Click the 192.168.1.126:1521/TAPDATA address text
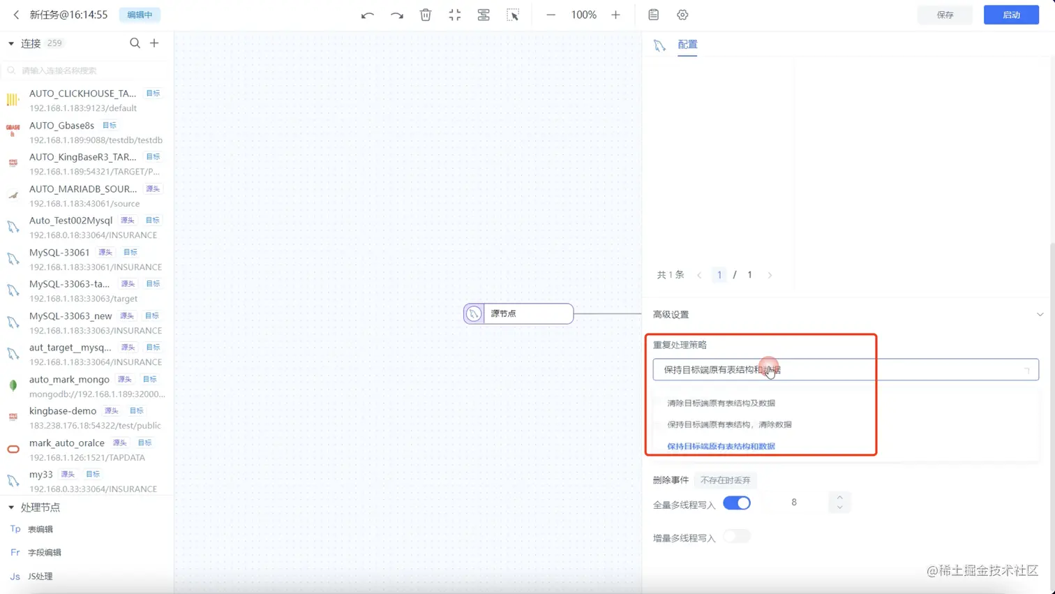The height and width of the screenshot is (594, 1055). [x=87, y=458]
